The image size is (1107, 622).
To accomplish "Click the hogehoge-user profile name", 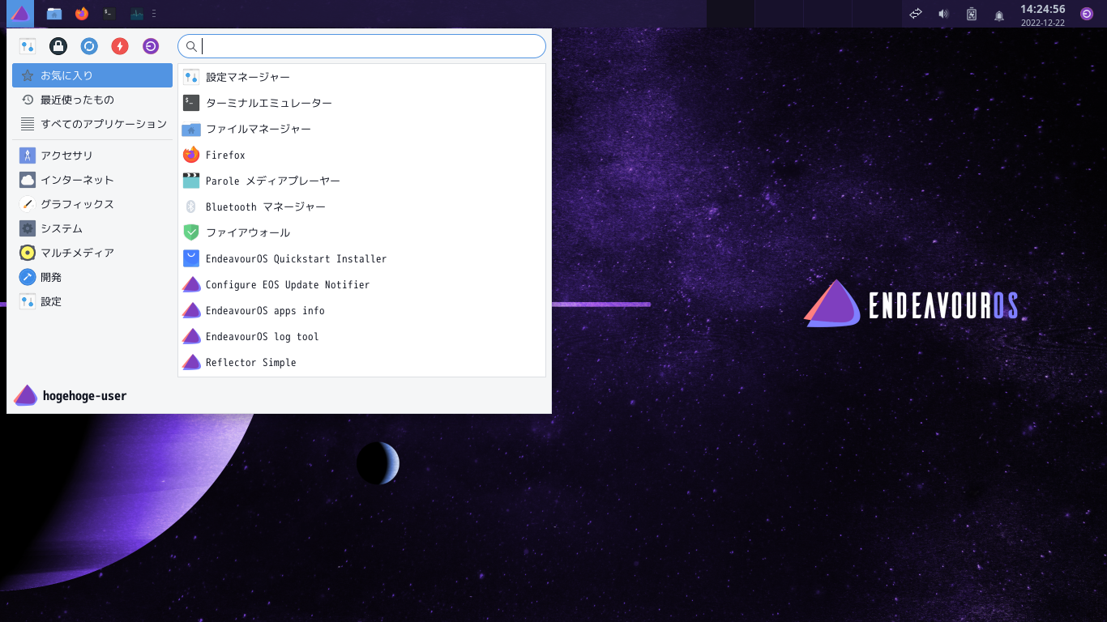I will (x=84, y=396).
